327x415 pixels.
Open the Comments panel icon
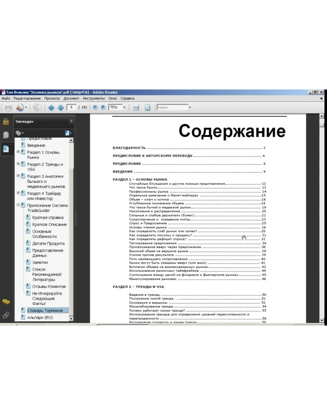pyautogui.click(x=6, y=302)
